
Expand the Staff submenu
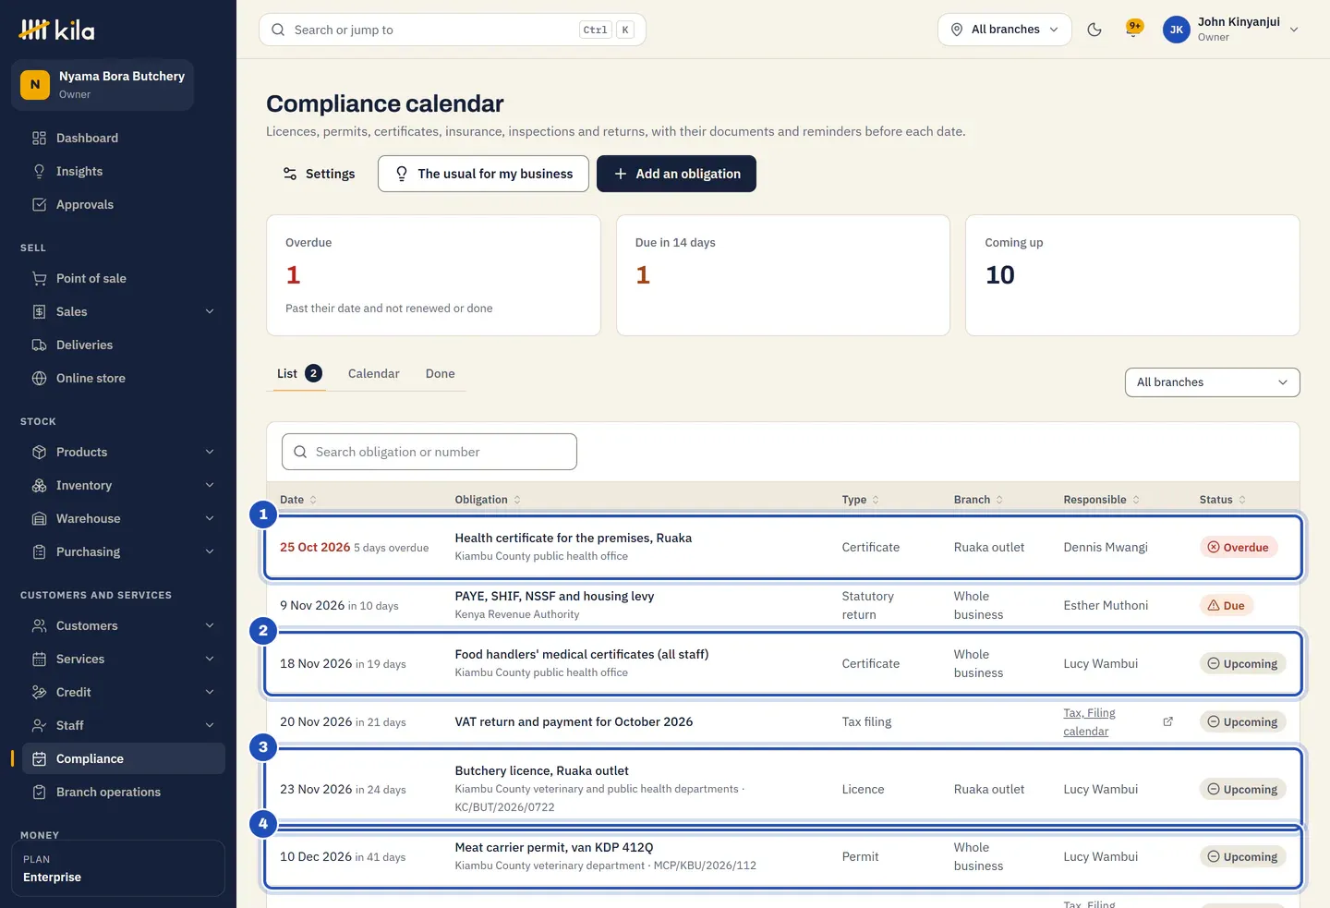[210, 726]
